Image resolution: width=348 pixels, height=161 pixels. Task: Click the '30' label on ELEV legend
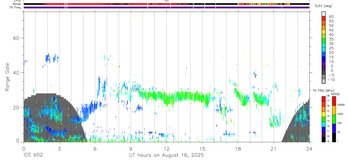(331, 43)
